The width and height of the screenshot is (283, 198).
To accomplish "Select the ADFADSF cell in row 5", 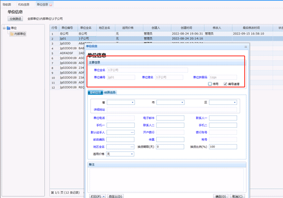I will (68, 53).
